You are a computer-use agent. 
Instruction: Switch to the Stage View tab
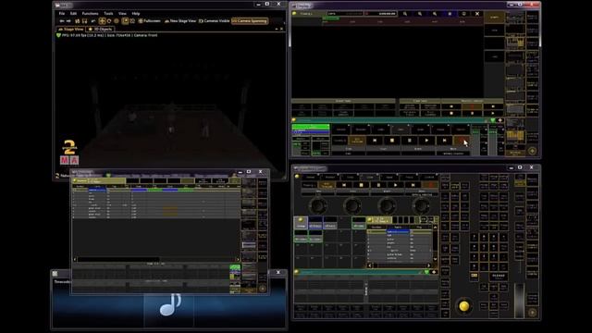tap(70, 29)
